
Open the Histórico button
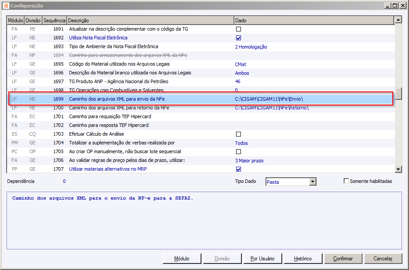[x=303, y=259]
